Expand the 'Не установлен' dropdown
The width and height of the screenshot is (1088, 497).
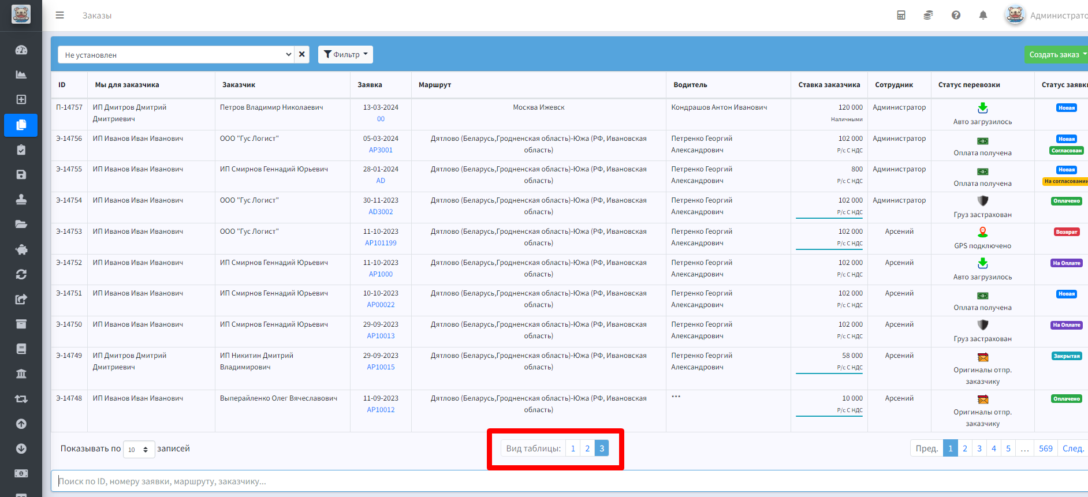(176, 54)
